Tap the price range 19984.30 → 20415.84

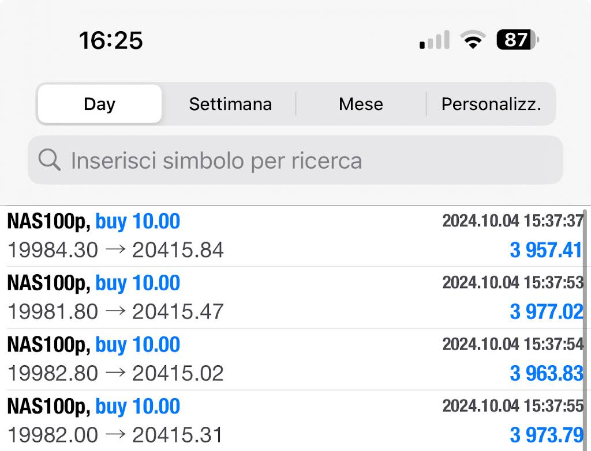pos(115,250)
